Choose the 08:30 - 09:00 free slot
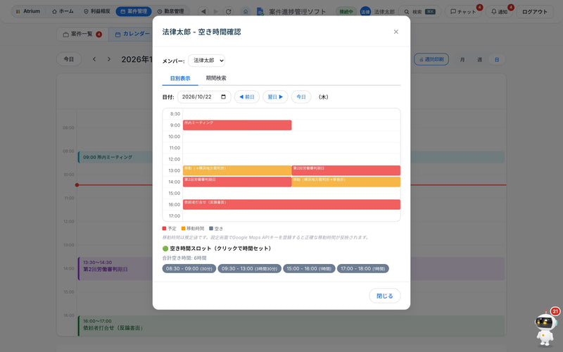The height and width of the screenshot is (352, 563). point(189,269)
